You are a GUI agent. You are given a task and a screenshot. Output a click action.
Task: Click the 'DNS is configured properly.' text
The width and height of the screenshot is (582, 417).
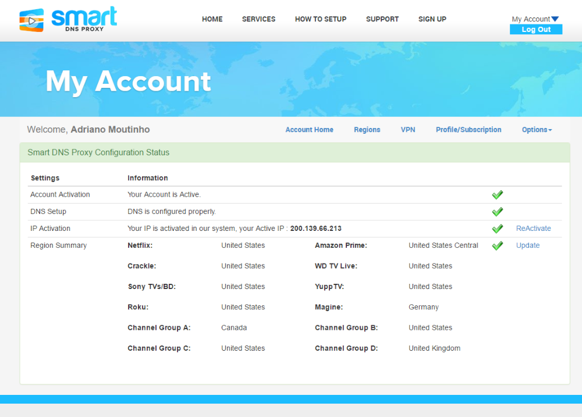tap(172, 212)
